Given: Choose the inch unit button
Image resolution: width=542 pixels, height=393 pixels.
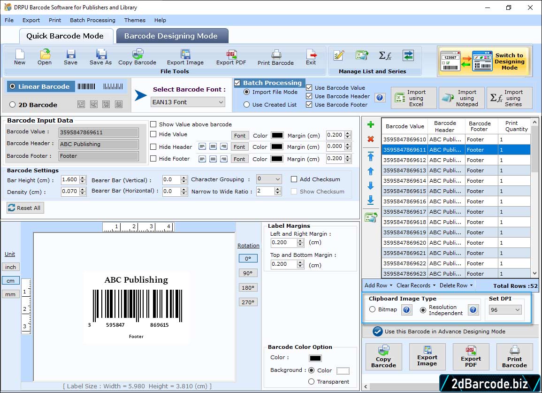Looking at the screenshot, I should [x=10, y=267].
